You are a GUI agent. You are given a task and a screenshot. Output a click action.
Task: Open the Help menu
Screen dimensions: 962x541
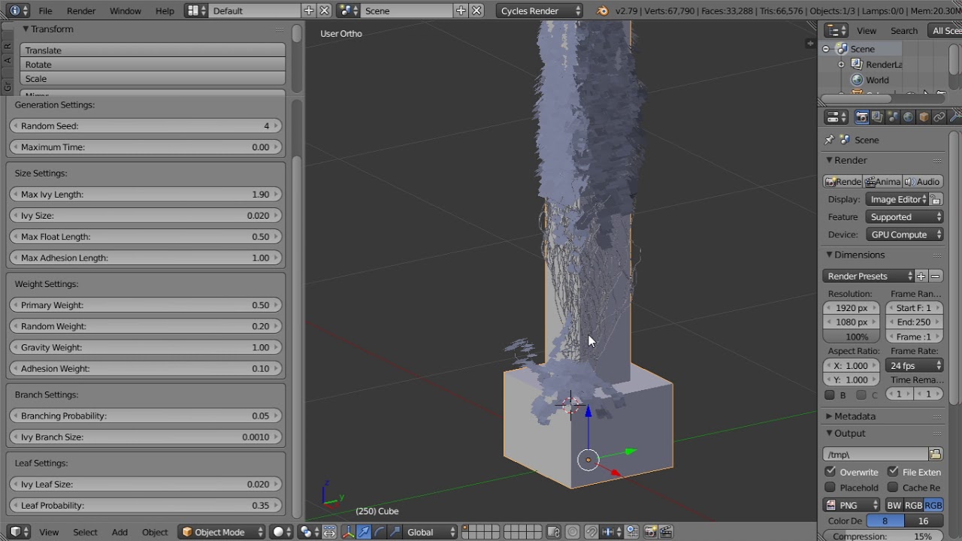165,11
